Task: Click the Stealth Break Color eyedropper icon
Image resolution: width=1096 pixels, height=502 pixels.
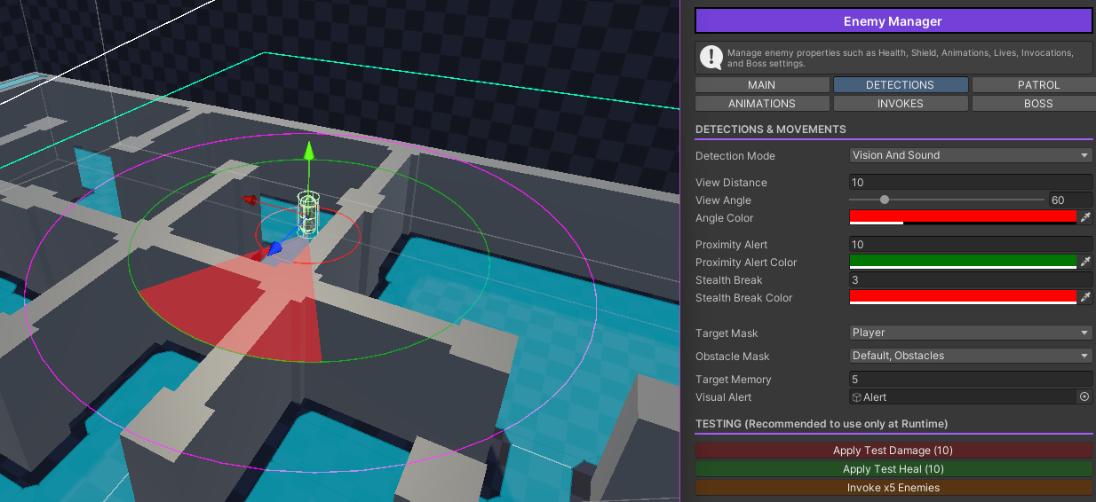Action: tap(1084, 297)
